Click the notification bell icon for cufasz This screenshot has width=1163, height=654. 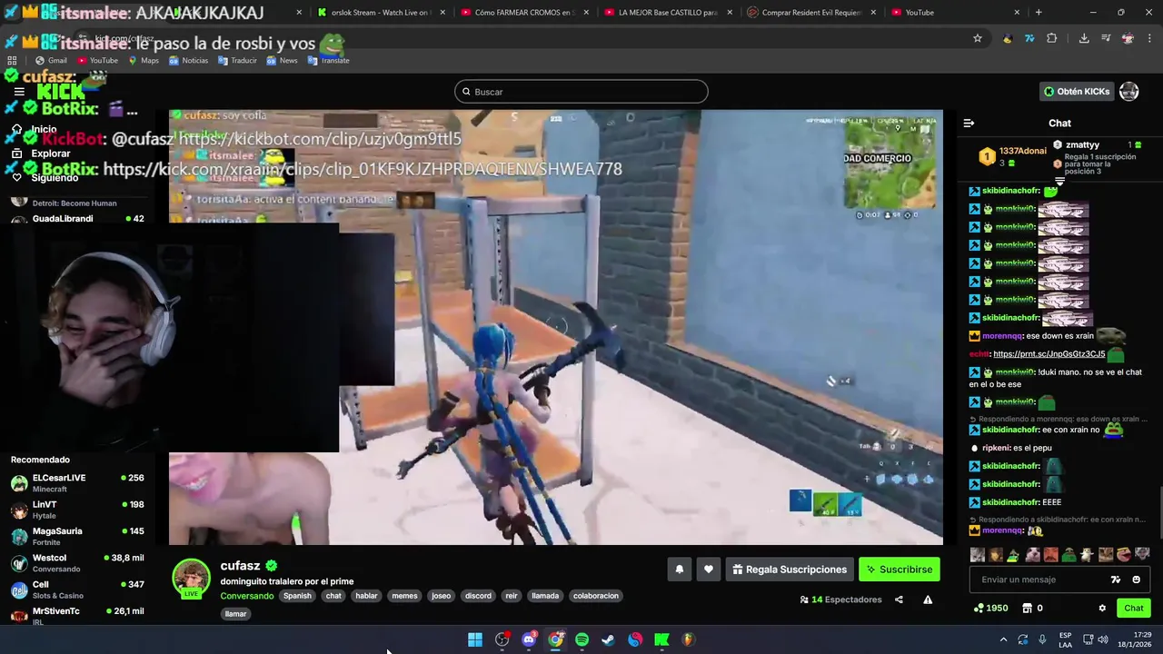(x=679, y=570)
